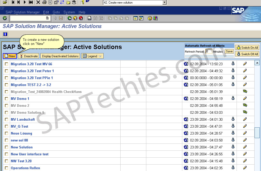
Task: Open the Help menu
Action: pyautogui.click(x=82, y=12)
